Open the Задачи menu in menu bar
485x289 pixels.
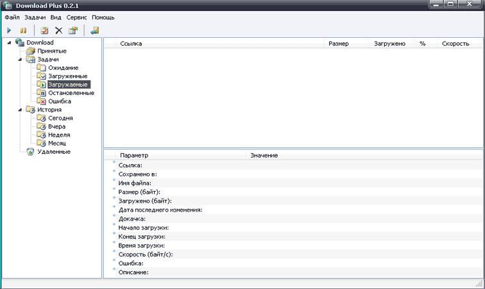pos(35,17)
